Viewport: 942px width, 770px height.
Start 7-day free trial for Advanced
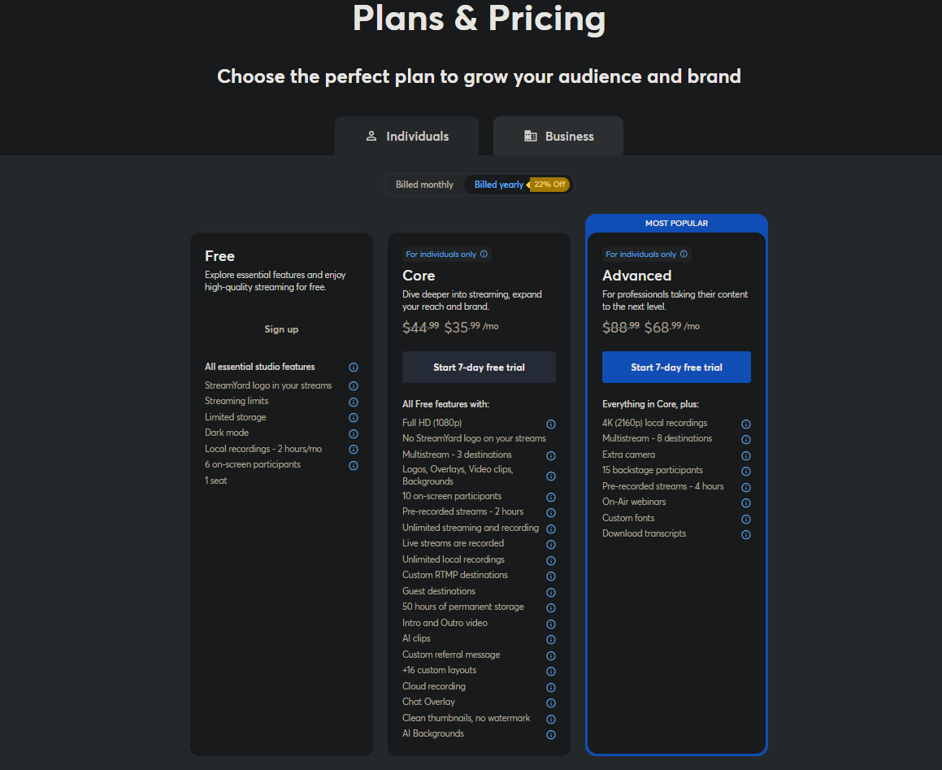pyautogui.click(x=676, y=368)
